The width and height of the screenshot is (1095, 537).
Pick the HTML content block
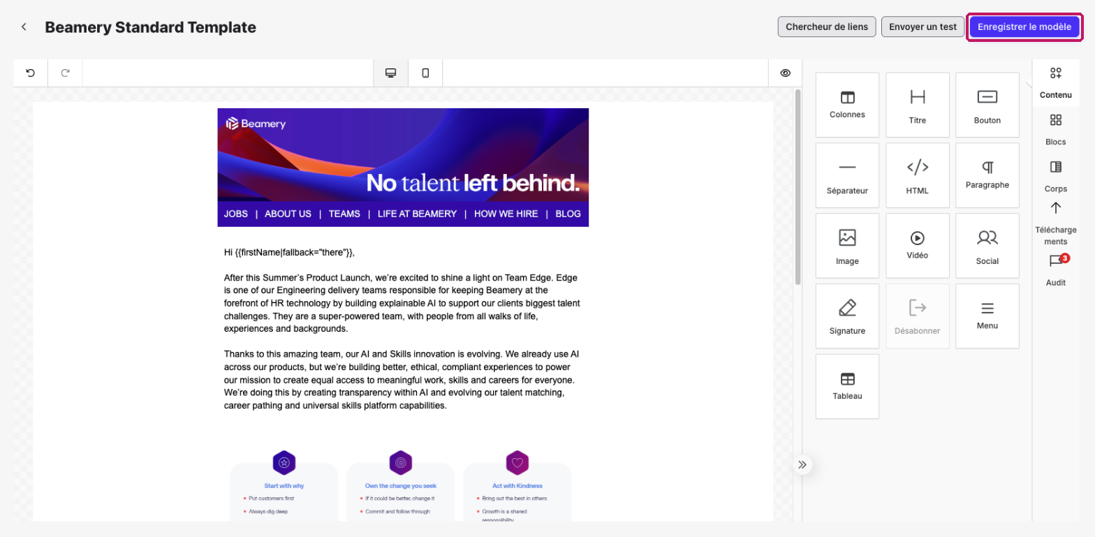click(x=918, y=175)
